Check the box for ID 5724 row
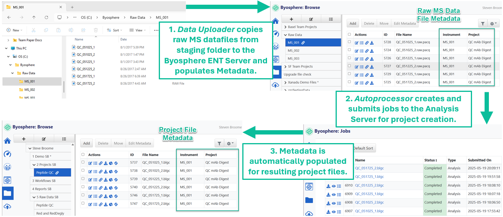The height and width of the screenshot is (217, 503). tap(349, 50)
